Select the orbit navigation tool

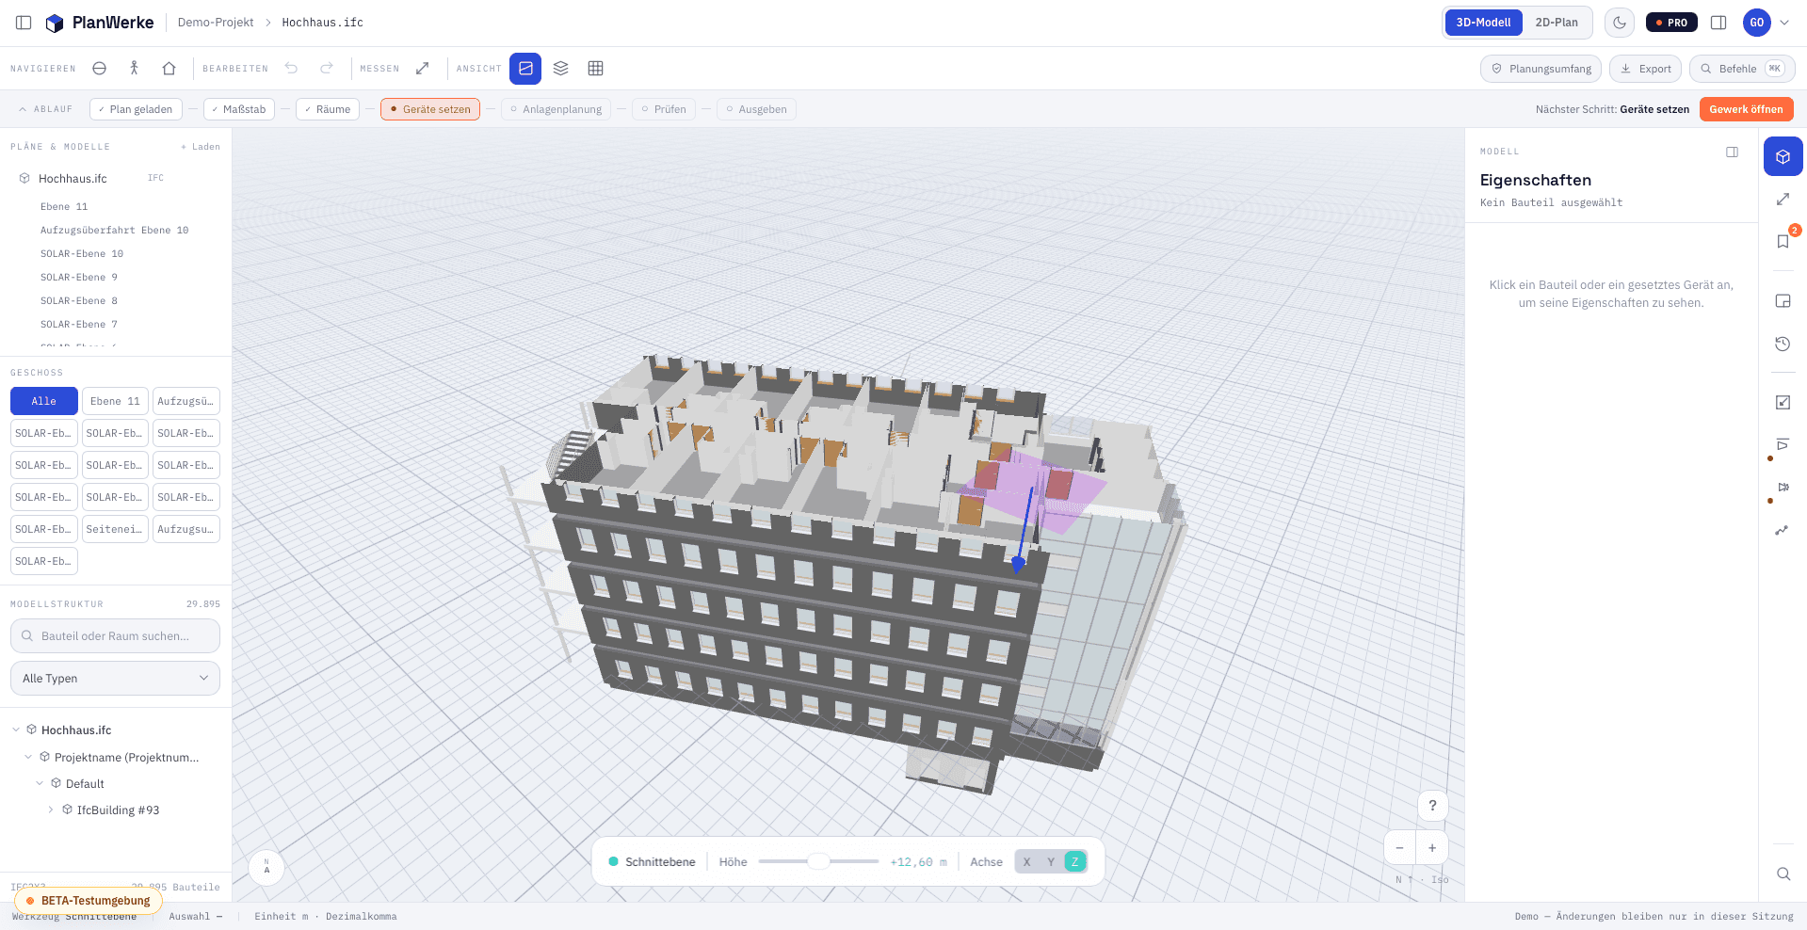click(x=100, y=69)
